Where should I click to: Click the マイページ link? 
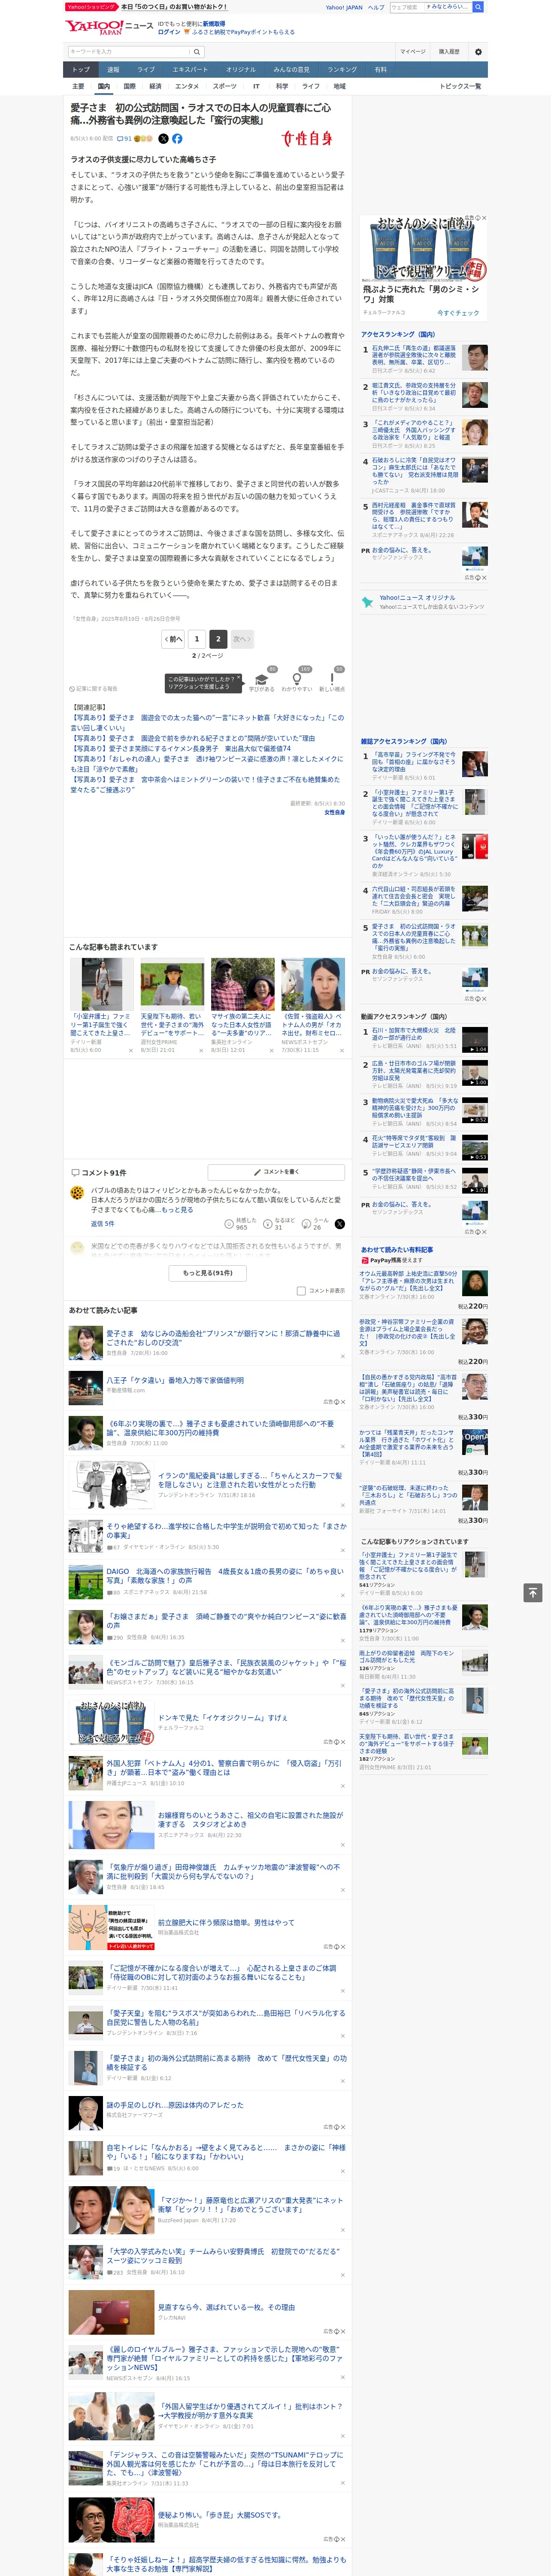point(412,52)
